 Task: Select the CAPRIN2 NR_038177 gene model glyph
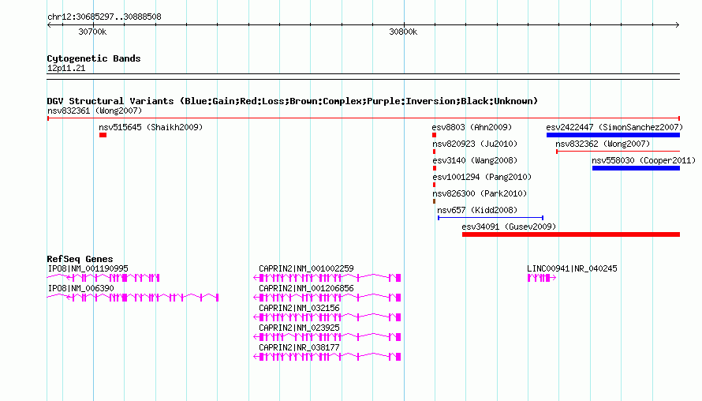pyautogui.click(x=327, y=357)
